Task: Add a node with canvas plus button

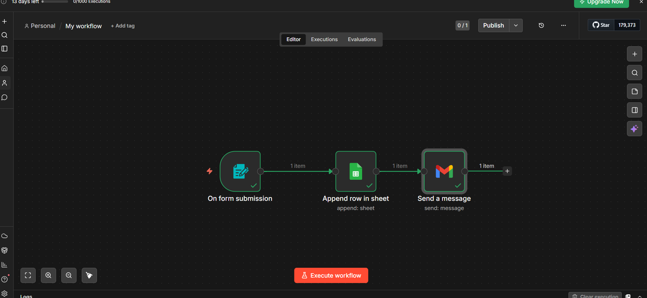Action: click(635, 54)
